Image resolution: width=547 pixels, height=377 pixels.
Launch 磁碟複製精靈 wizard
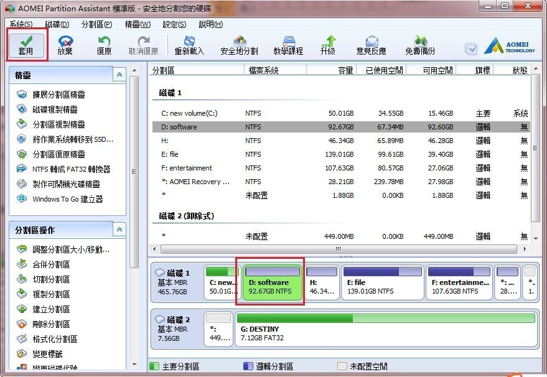pos(47,109)
